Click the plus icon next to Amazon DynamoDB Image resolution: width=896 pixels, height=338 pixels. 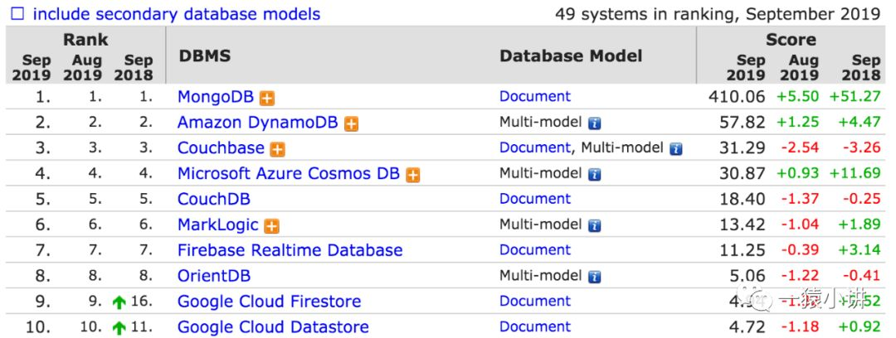coord(352,123)
